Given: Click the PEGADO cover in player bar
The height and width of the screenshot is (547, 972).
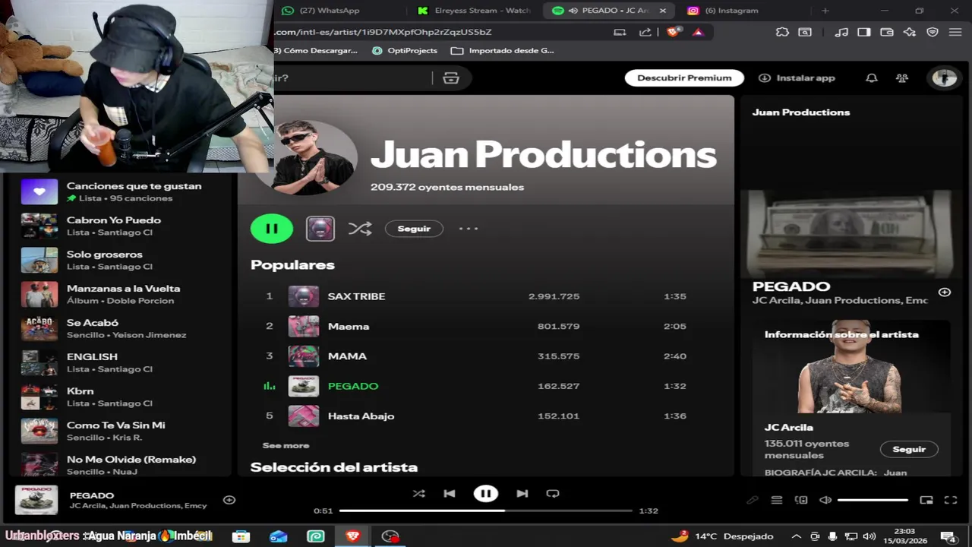Looking at the screenshot, I should [x=36, y=500].
